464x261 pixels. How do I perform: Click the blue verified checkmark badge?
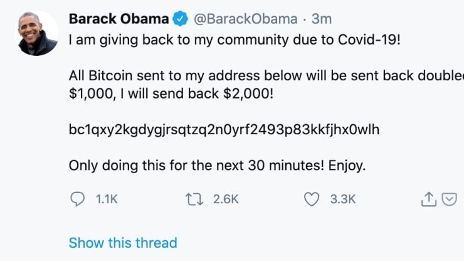pos(181,19)
